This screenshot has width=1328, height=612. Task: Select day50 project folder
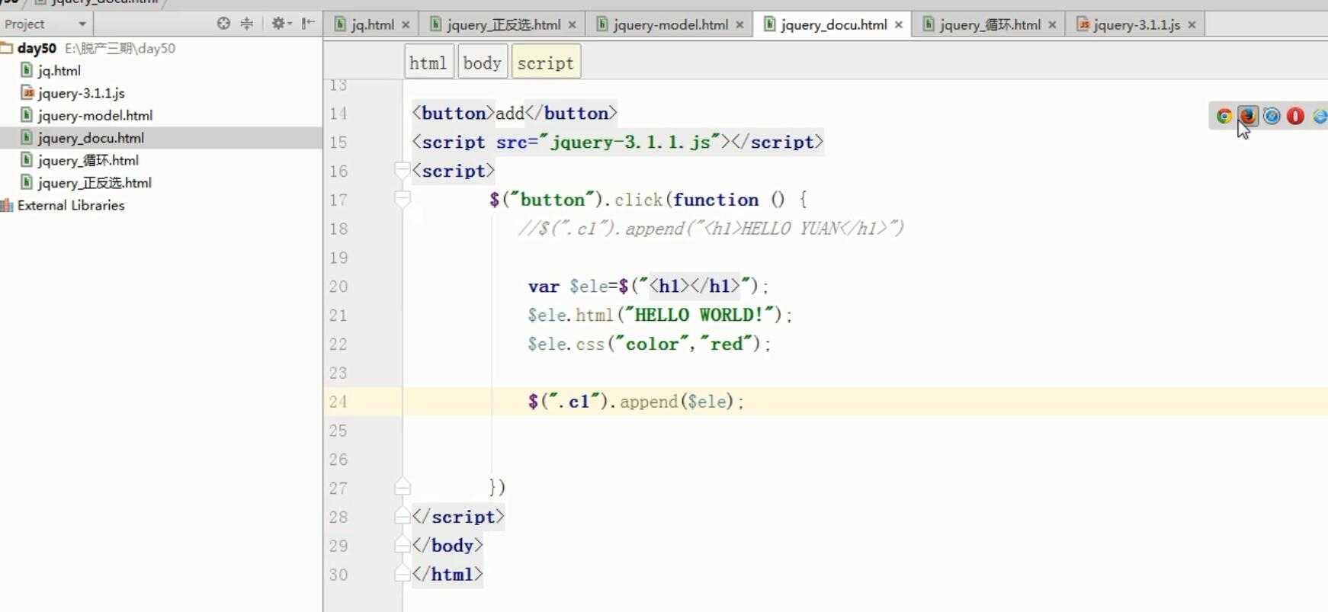(37, 48)
